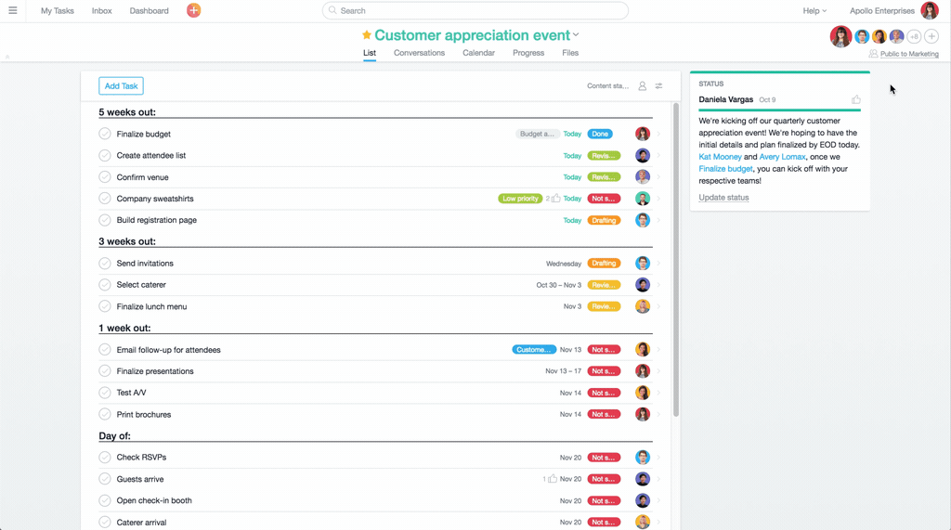Screen dimensions: 951x530
Task: Like Guests arrive task thumbs-up
Action: [552, 478]
